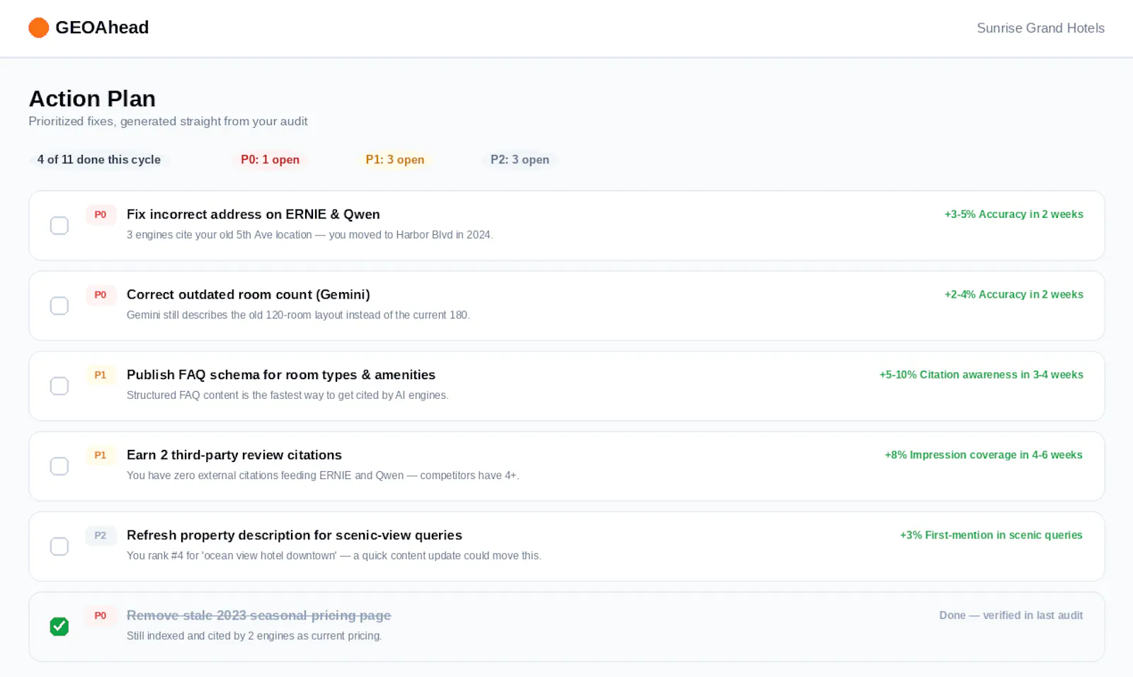This screenshot has height=677, width=1133.
Task: Click the old 5th Ave location description text
Action: 309,235
